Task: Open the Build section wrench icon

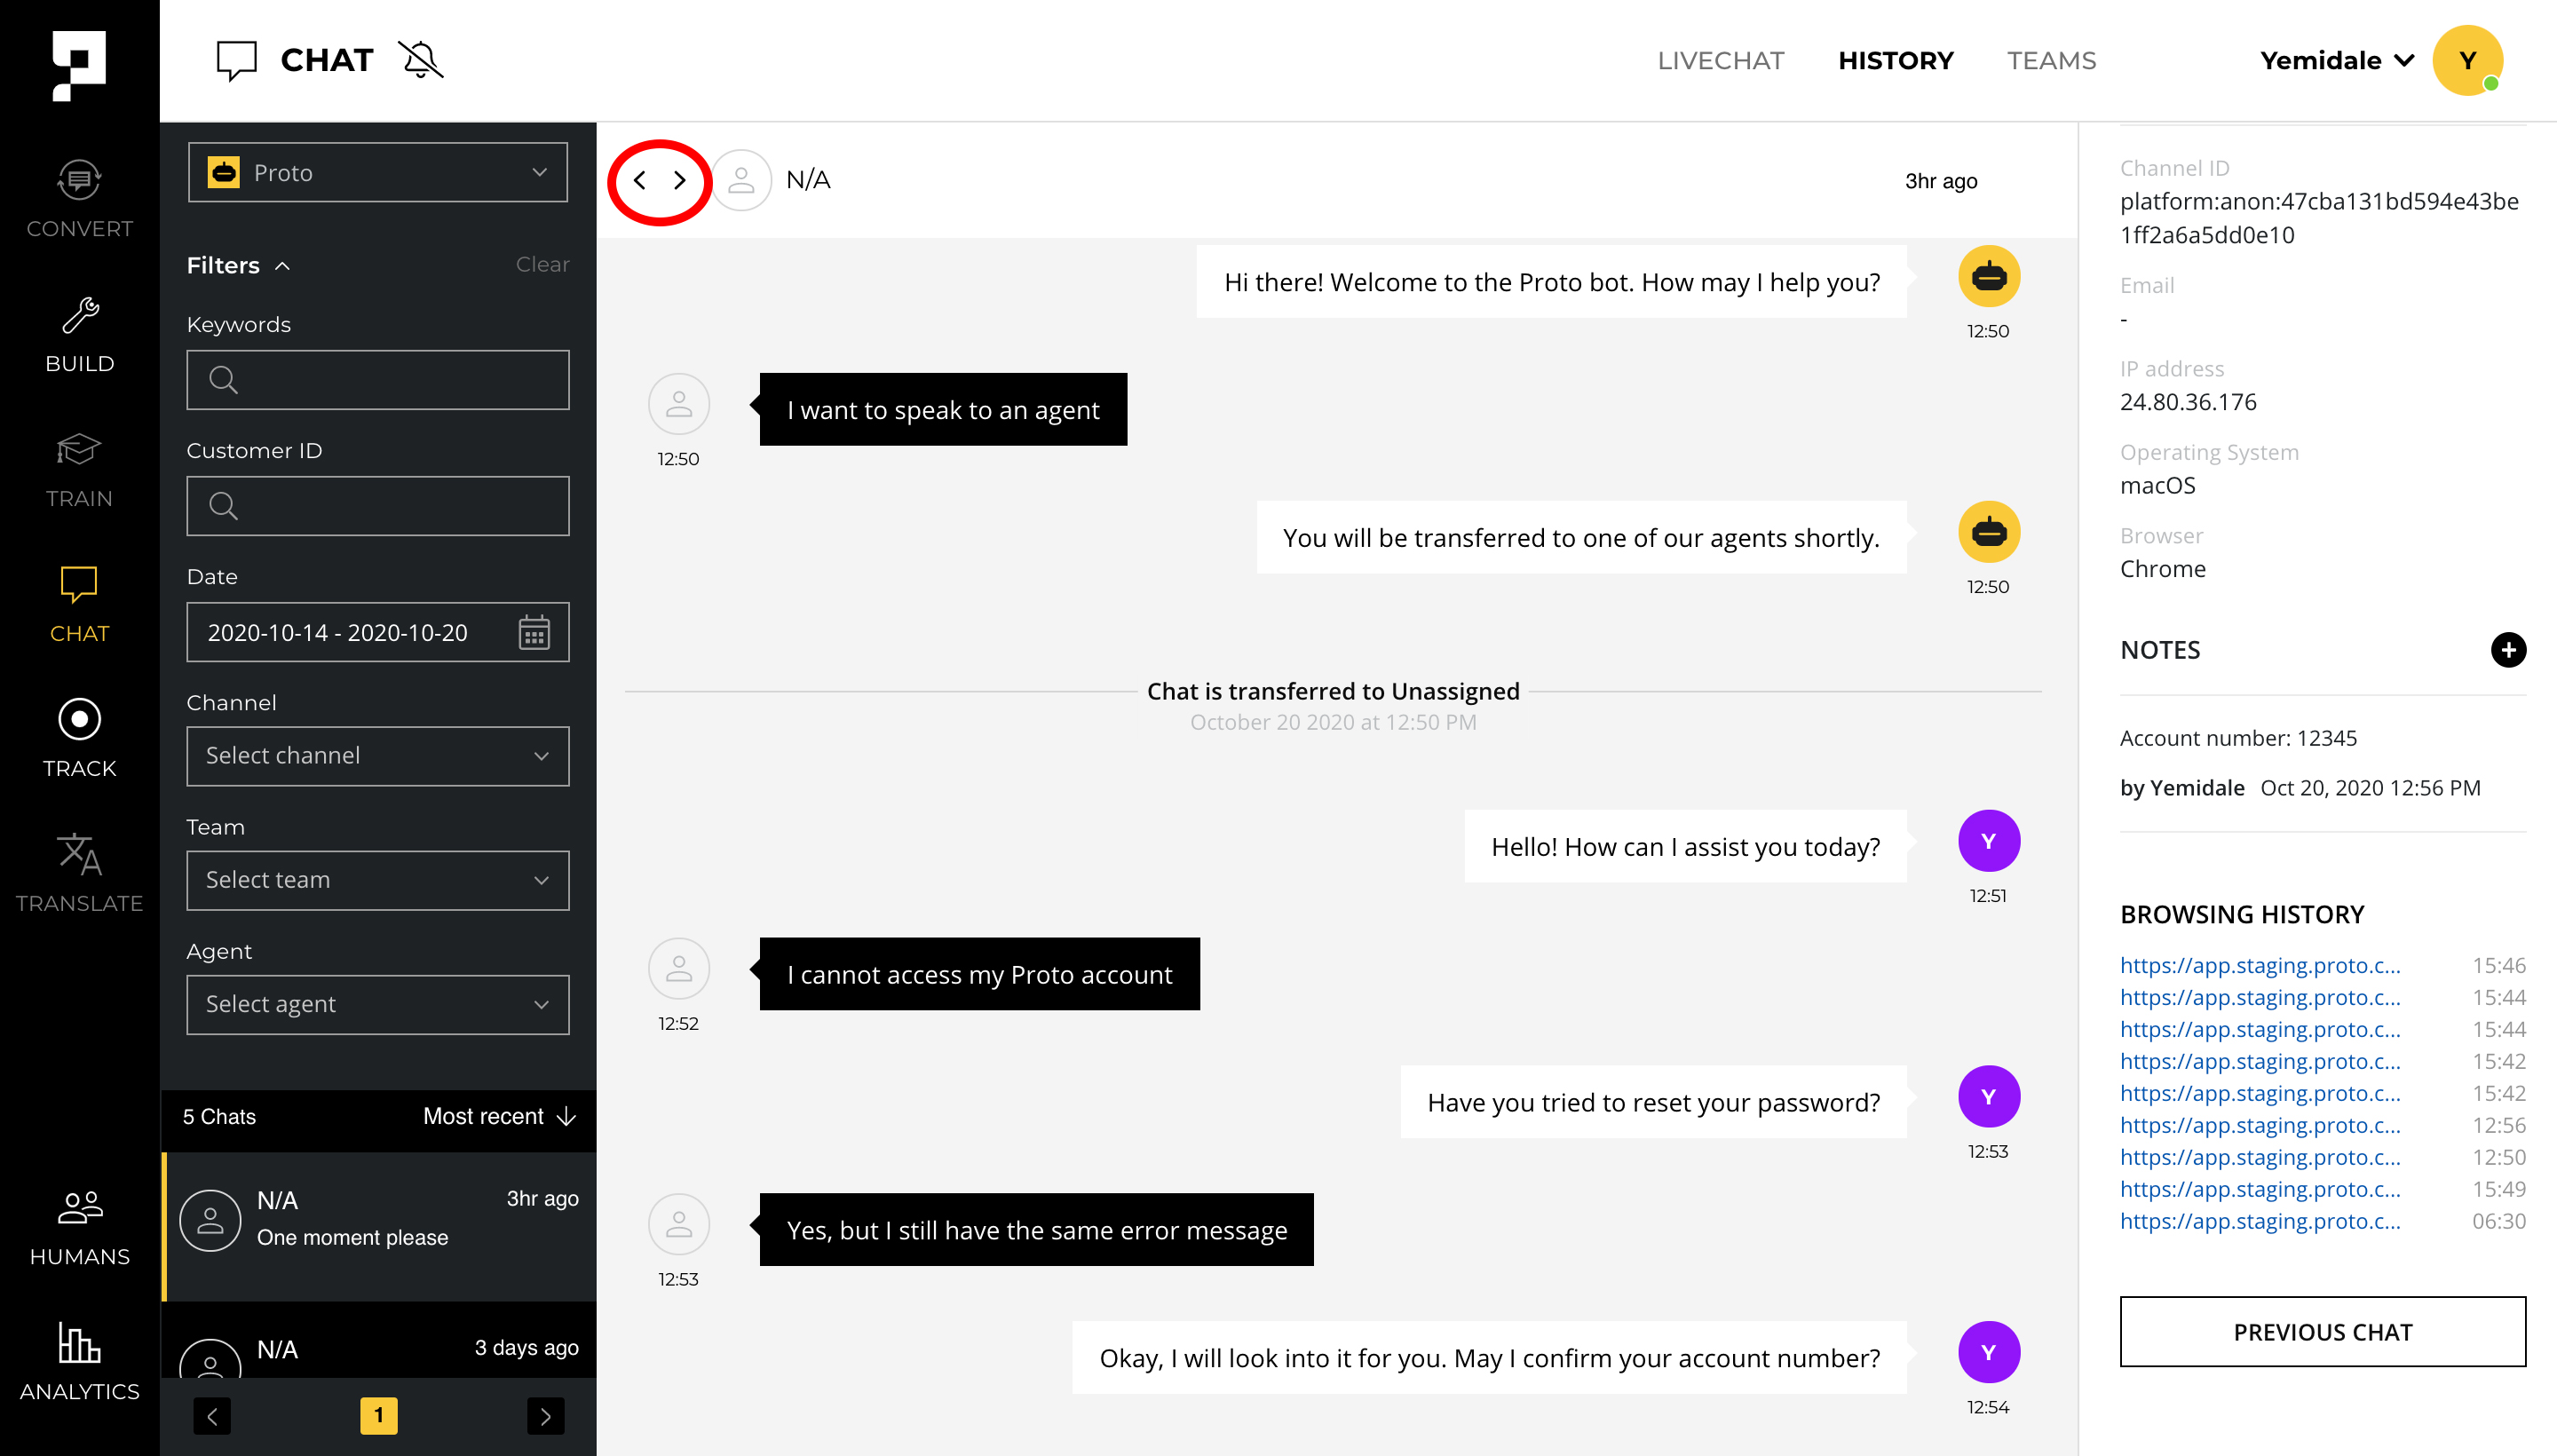Action: pos(79,316)
